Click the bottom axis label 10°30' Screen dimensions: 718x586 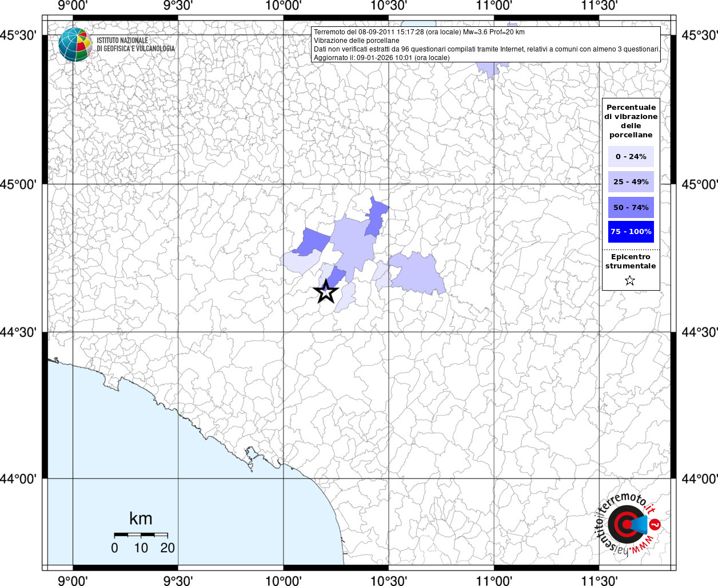point(389,580)
